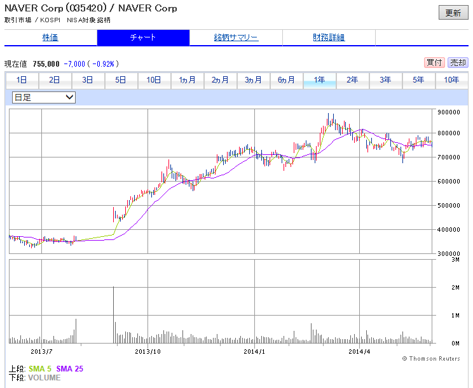Switch chart to 1ヵ月 period
The height and width of the screenshot is (388, 473).
click(x=188, y=80)
